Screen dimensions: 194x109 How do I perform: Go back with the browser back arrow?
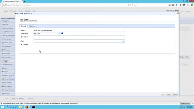point(2,5)
